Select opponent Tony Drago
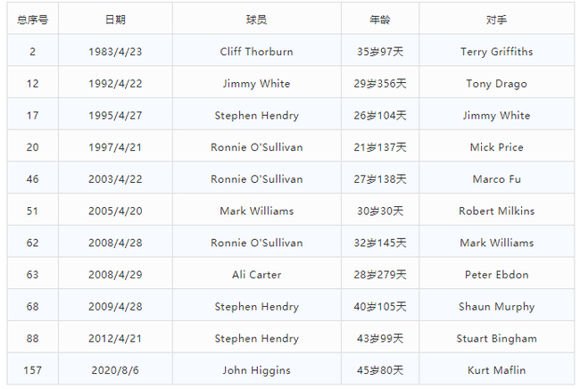Image resolution: width=580 pixels, height=389 pixels. [x=497, y=84]
